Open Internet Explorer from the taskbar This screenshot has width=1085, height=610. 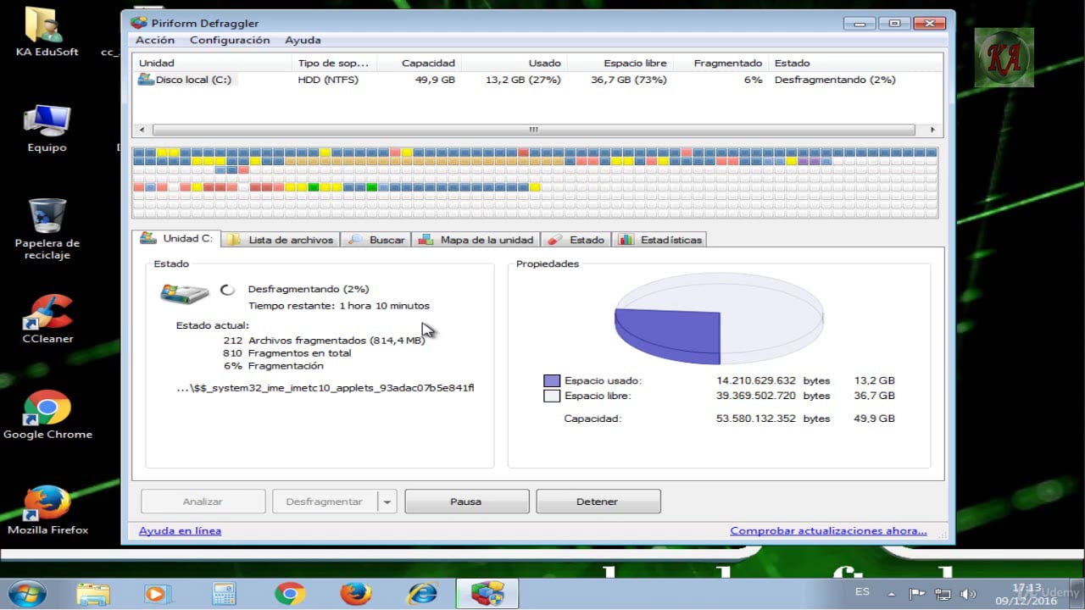click(x=421, y=593)
